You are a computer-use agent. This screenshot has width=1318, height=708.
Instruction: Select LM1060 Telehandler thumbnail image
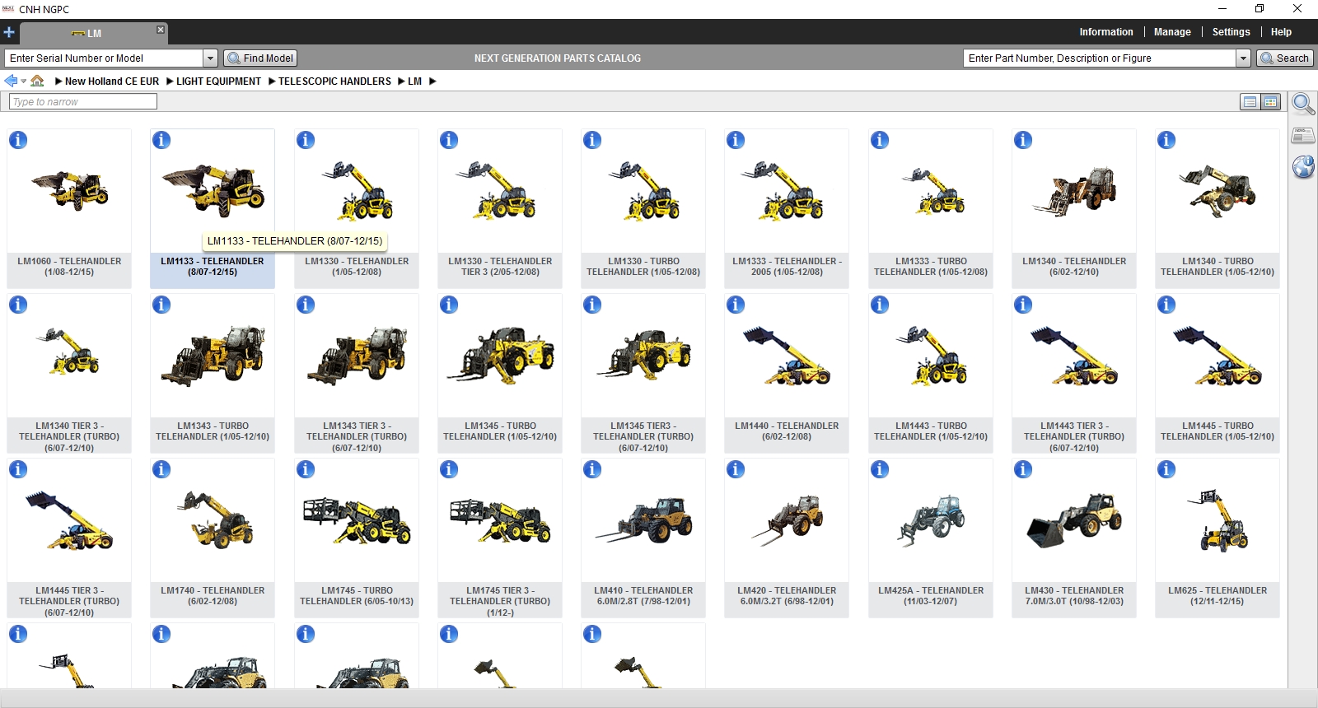pos(69,190)
